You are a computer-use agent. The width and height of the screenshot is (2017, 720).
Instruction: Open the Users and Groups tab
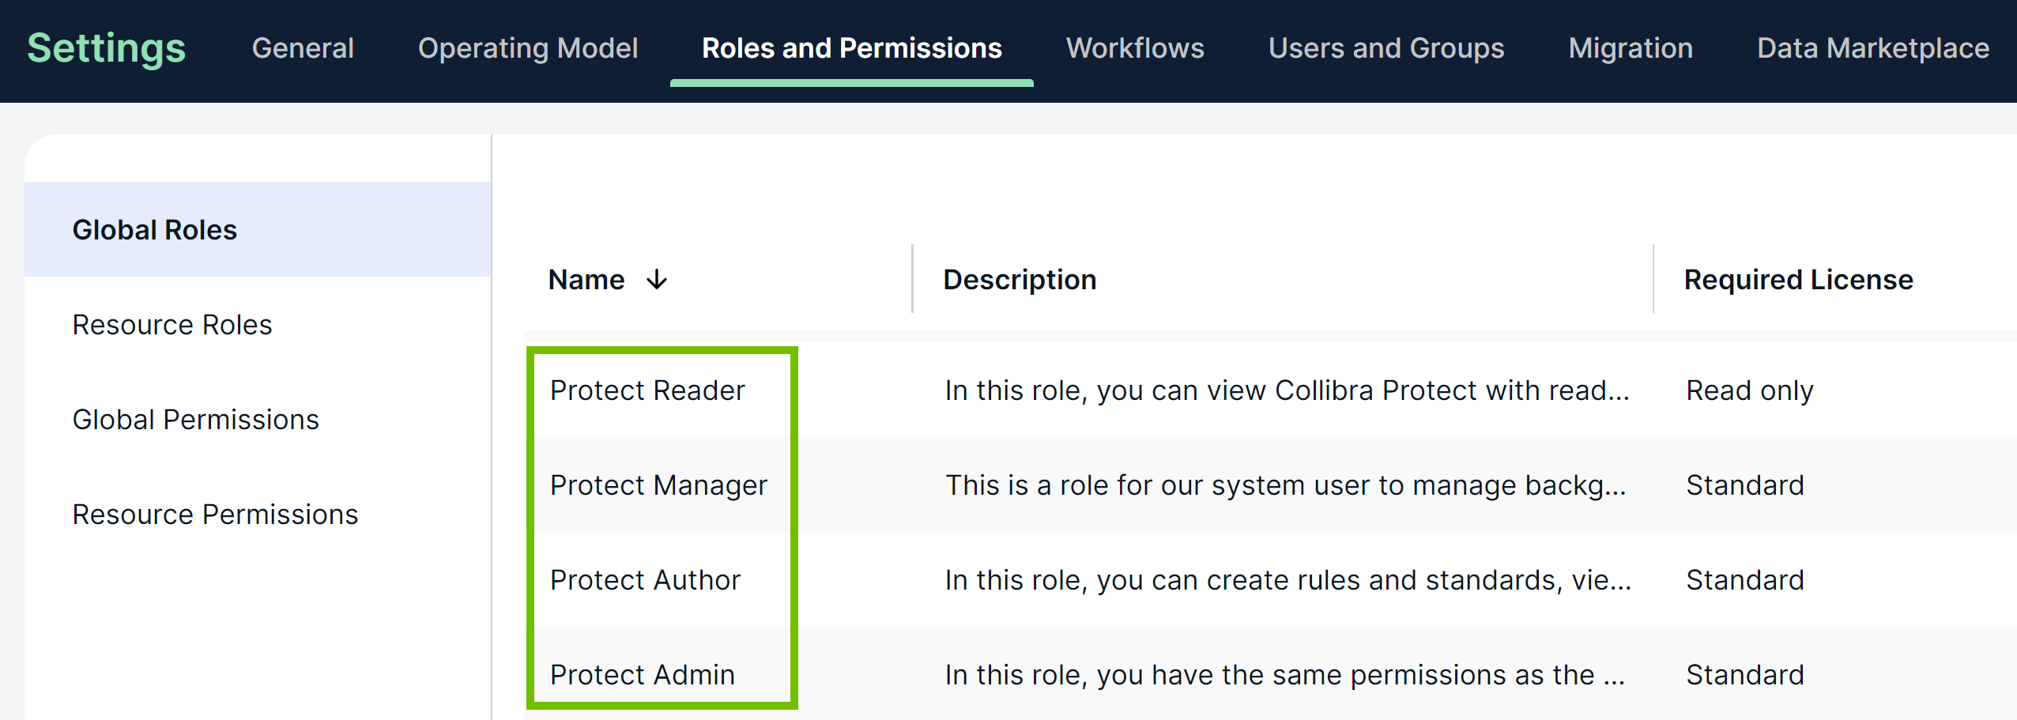[x=1386, y=48]
